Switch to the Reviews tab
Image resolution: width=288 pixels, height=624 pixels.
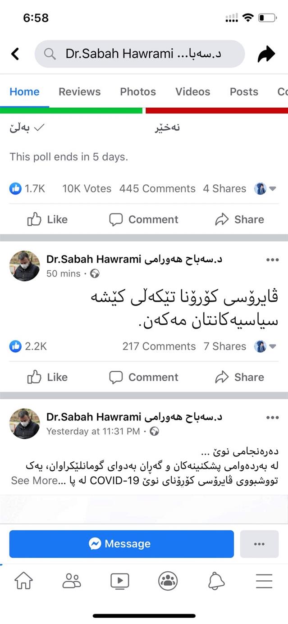click(x=79, y=91)
